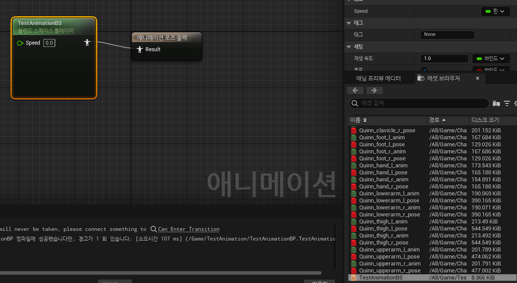Click the magnifier icon in asset search

coord(355,103)
